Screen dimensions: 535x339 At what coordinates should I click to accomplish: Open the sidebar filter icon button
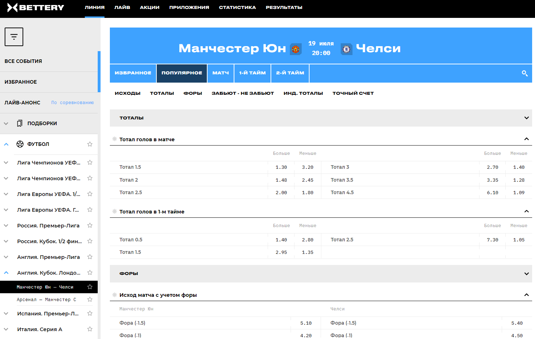click(x=14, y=37)
